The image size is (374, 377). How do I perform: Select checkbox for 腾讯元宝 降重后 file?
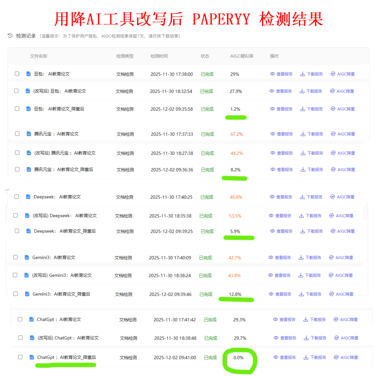point(17,169)
